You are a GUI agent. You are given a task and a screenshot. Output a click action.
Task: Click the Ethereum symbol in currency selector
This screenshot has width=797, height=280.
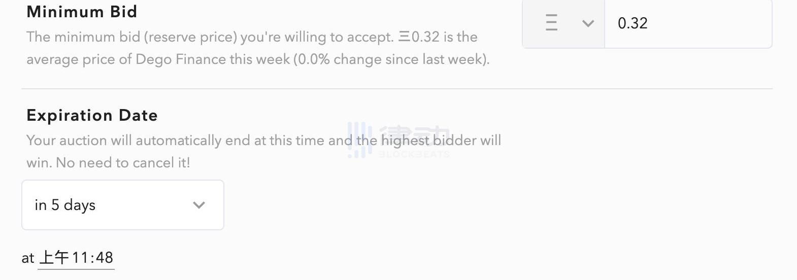[551, 23]
